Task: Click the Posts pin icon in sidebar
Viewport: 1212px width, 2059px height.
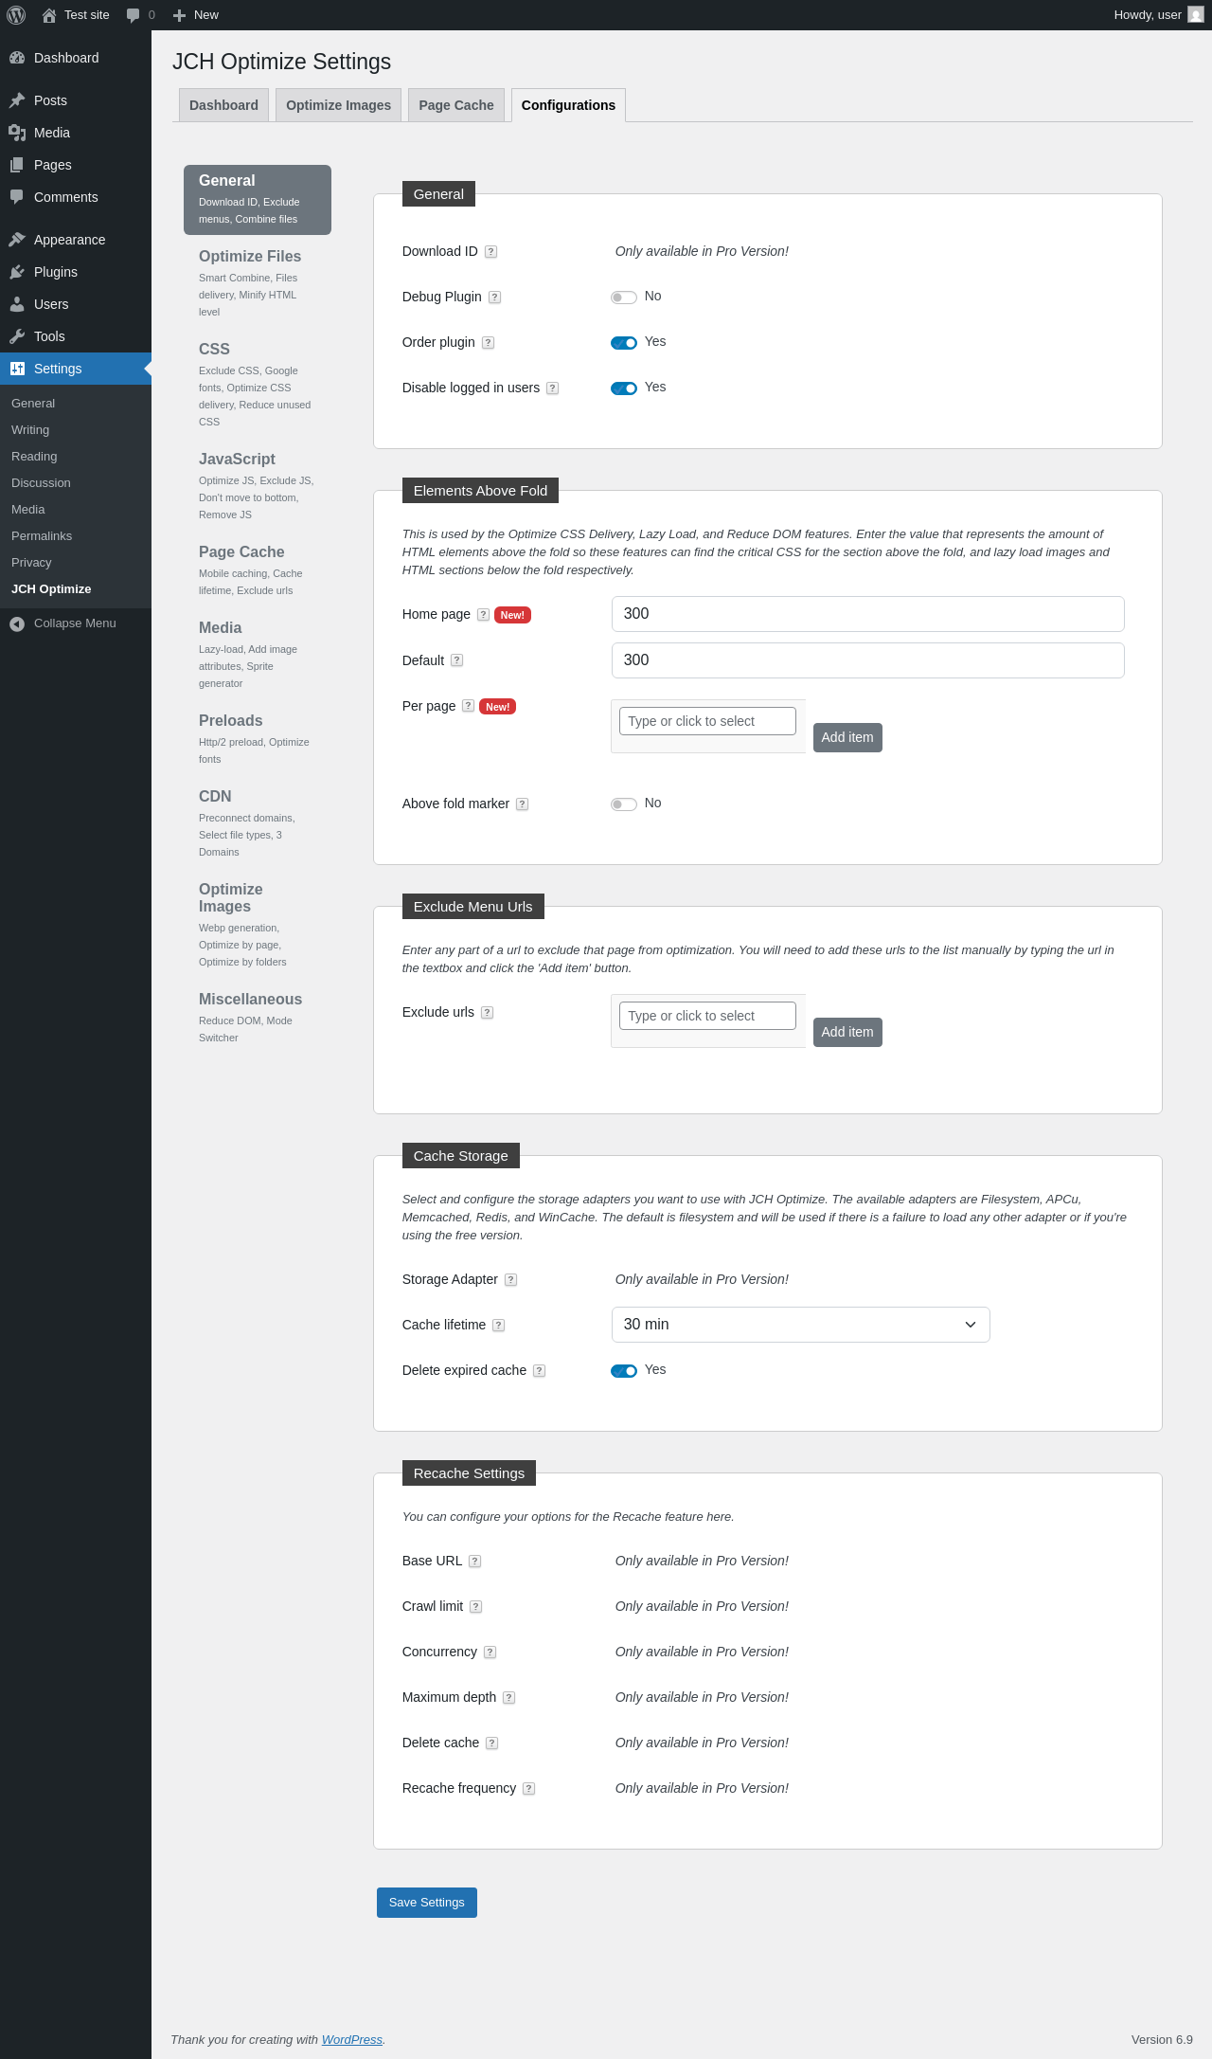Action: coord(17,100)
